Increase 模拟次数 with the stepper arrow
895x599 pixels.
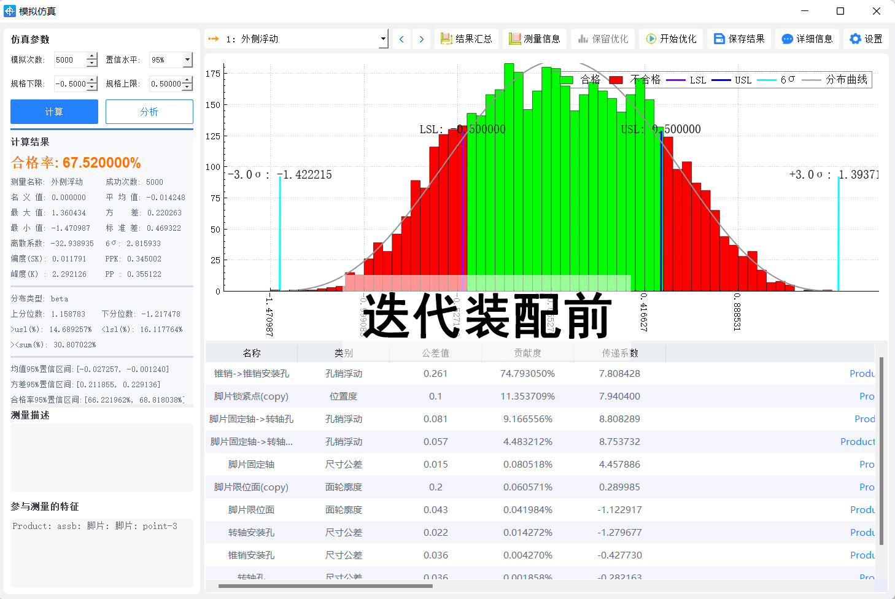(x=92, y=56)
